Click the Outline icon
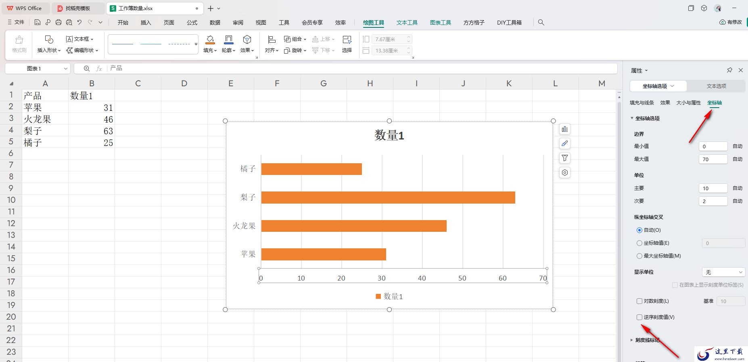 point(228,40)
